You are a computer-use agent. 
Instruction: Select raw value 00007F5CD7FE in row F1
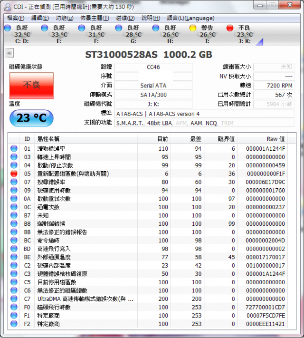(266, 316)
